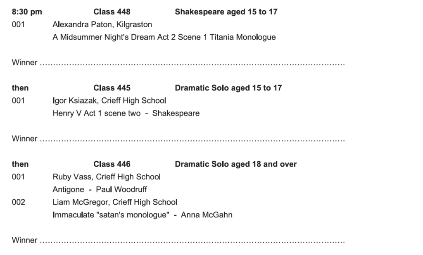Select "Shakespeare aged 15 to 17" title
This screenshot has width=423, height=255.
pyautogui.click(x=226, y=12)
